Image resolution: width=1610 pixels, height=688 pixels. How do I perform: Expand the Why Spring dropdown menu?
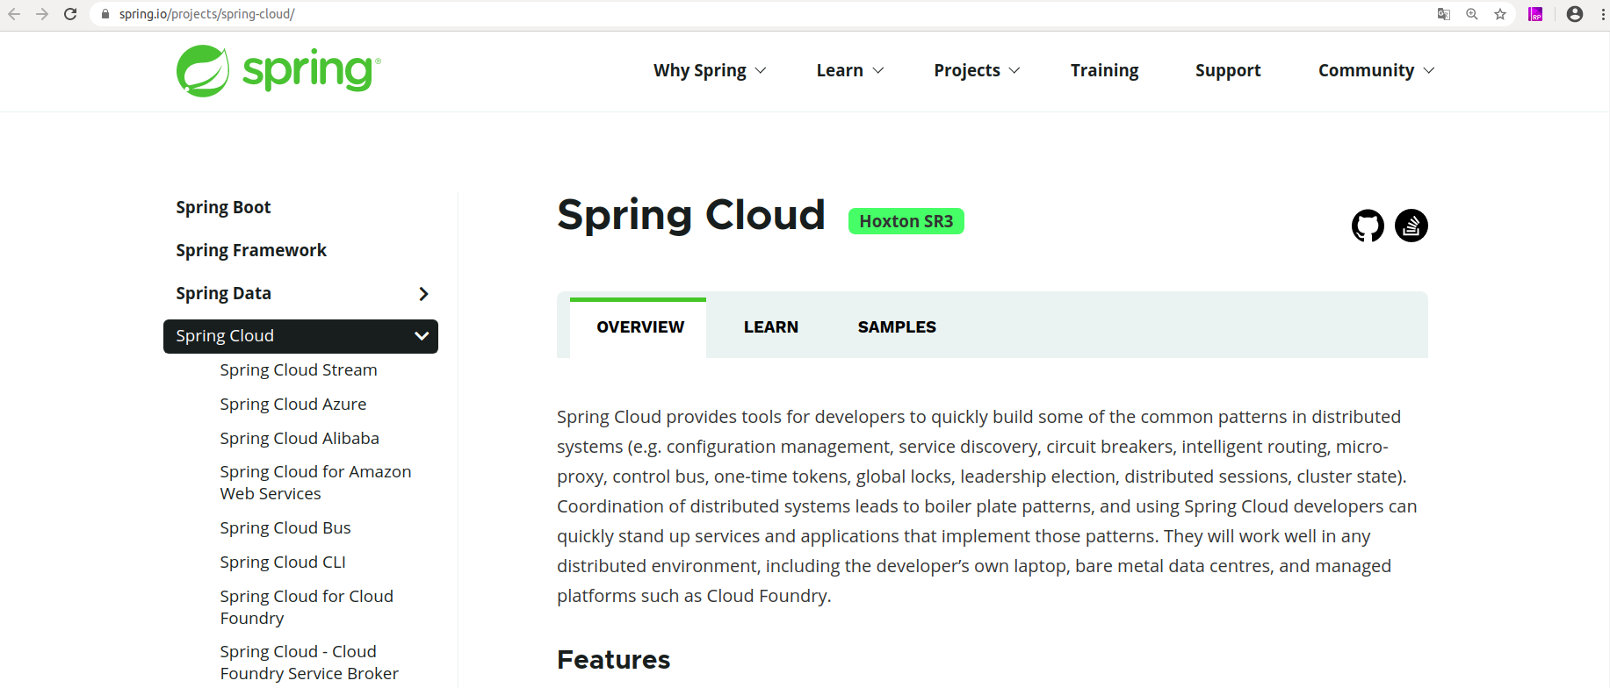[x=710, y=70]
